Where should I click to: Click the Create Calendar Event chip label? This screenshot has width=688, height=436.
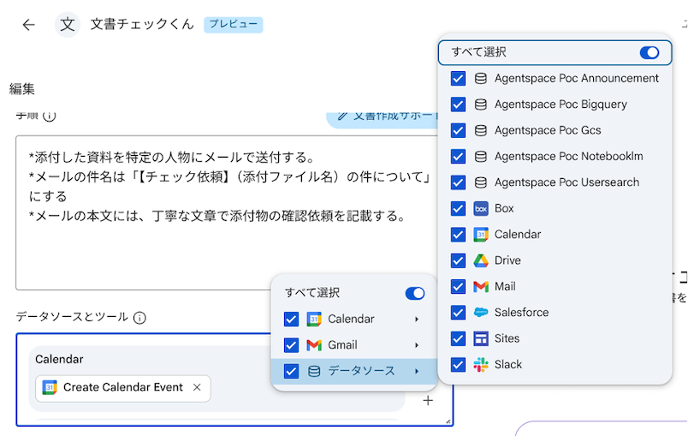click(x=123, y=387)
